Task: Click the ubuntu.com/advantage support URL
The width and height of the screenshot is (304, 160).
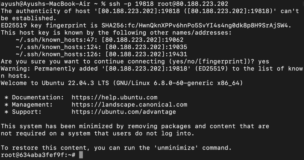Action: coord(123,112)
